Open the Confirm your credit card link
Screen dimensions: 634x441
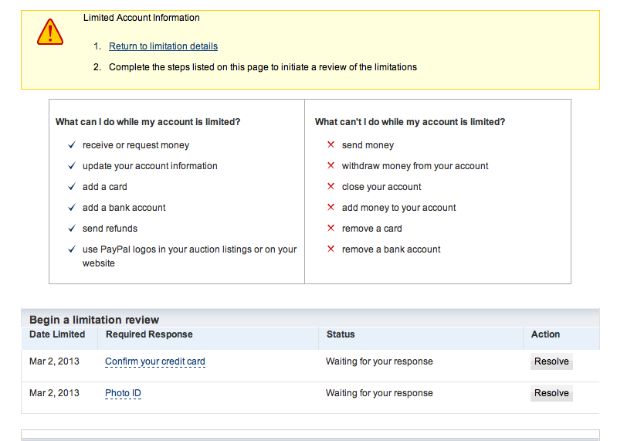coord(155,361)
